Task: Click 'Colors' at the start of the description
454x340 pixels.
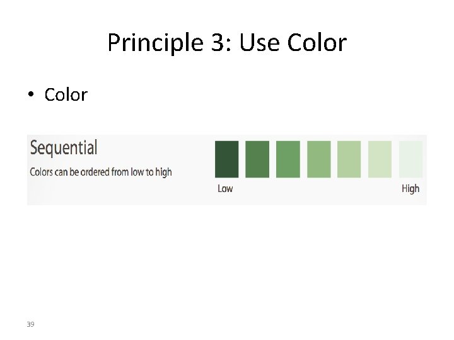Action: coord(42,172)
